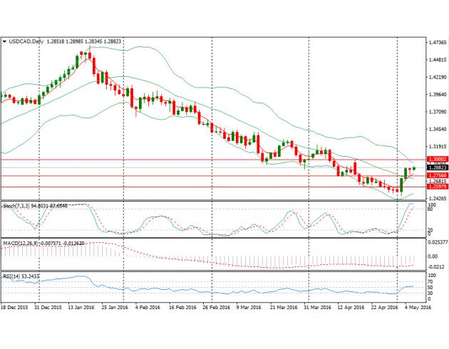Click the 1.27568 red price level label
449x349 pixels.
pyautogui.click(x=434, y=175)
